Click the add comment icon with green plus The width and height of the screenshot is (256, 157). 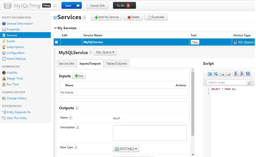[222, 74]
